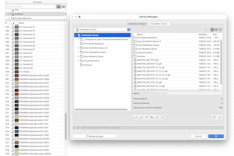This screenshot has width=234, height=156.
Task: Click the horizontal scrollbar under the library tree
Action: pyautogui.click(x=101, y=110)
